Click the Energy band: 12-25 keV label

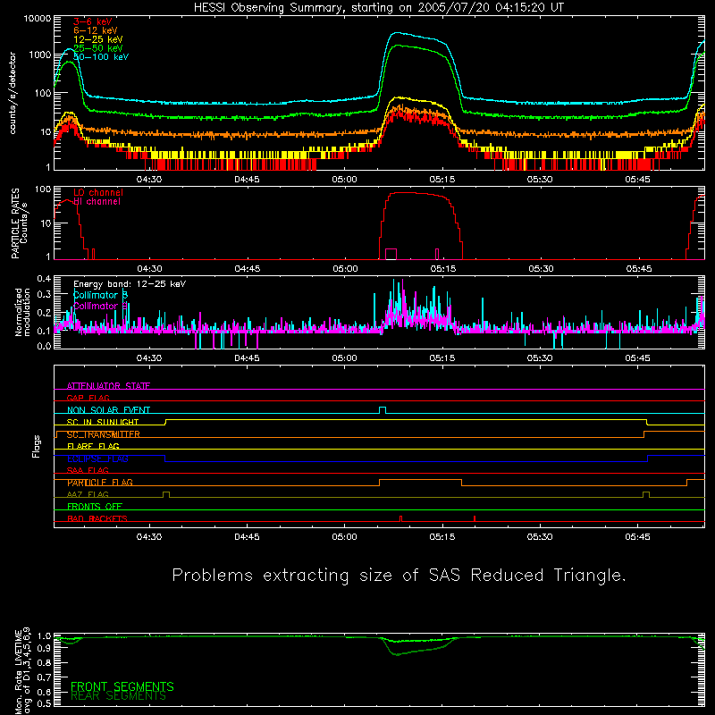[130, 284]
